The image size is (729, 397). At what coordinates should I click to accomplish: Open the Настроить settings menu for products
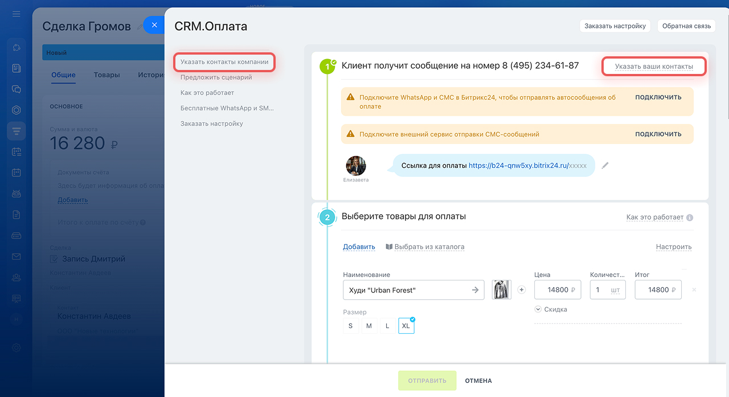click(x=673, y=247)
